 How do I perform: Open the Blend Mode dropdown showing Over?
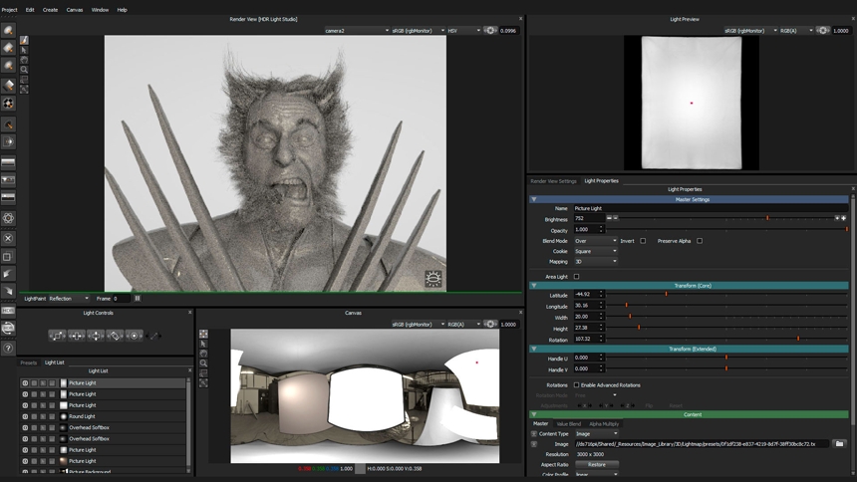click(595, 241)
